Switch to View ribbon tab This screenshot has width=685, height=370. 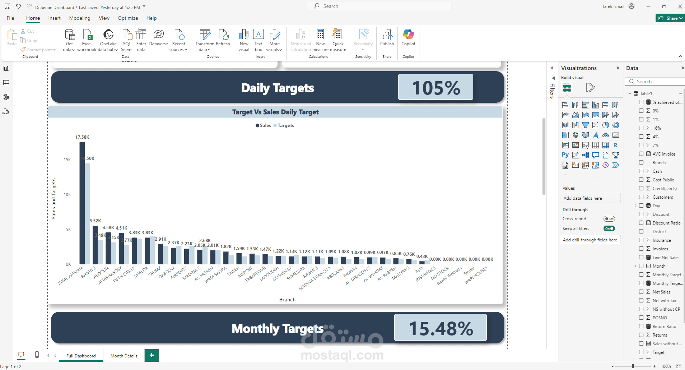tap(104, 18)
